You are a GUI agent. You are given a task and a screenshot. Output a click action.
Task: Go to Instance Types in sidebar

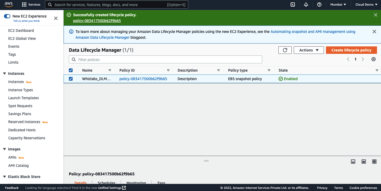(20, 90)
